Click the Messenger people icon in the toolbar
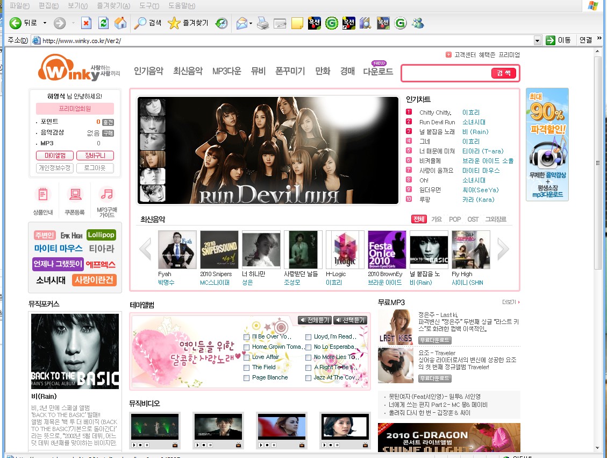This screenshot has width=607, height=458. coord(418,23)
